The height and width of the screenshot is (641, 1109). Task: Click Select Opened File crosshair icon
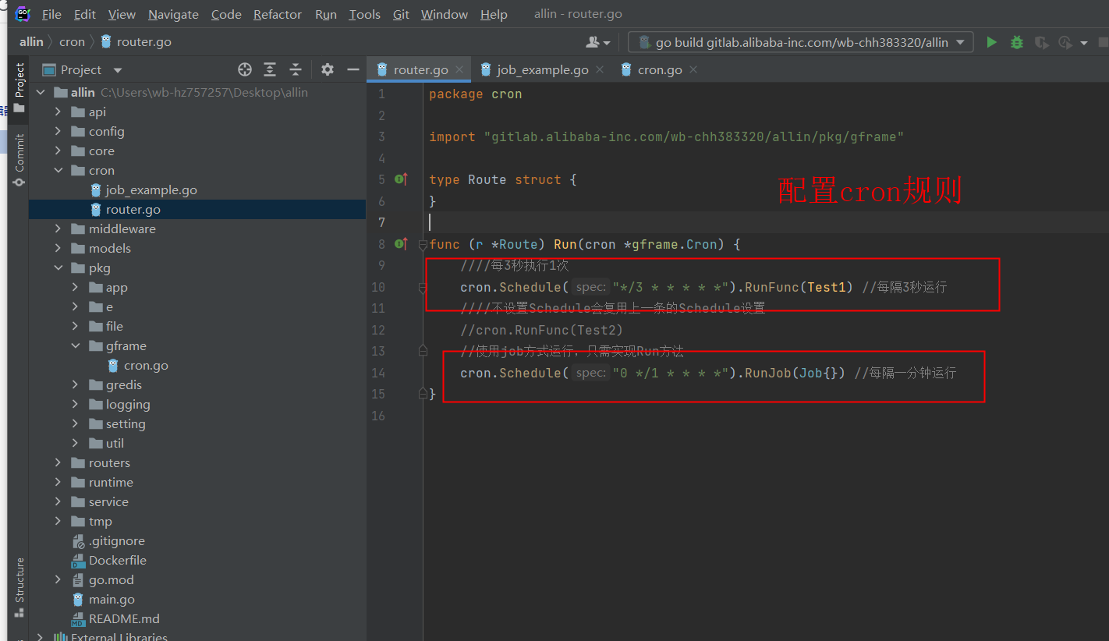click(x=245, y=69)
